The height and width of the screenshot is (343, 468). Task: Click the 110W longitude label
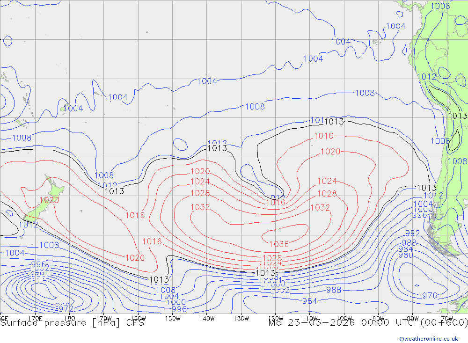point(310,319)
